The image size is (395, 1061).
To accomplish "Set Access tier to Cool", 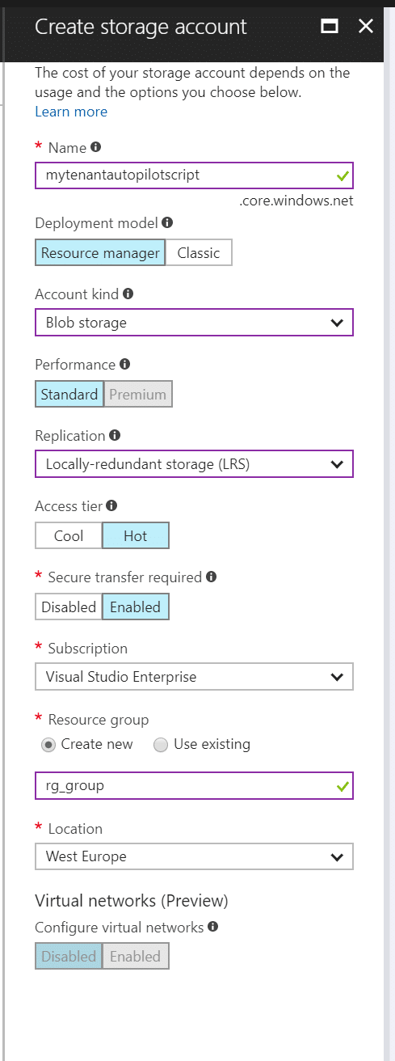I will click(69, 536).
